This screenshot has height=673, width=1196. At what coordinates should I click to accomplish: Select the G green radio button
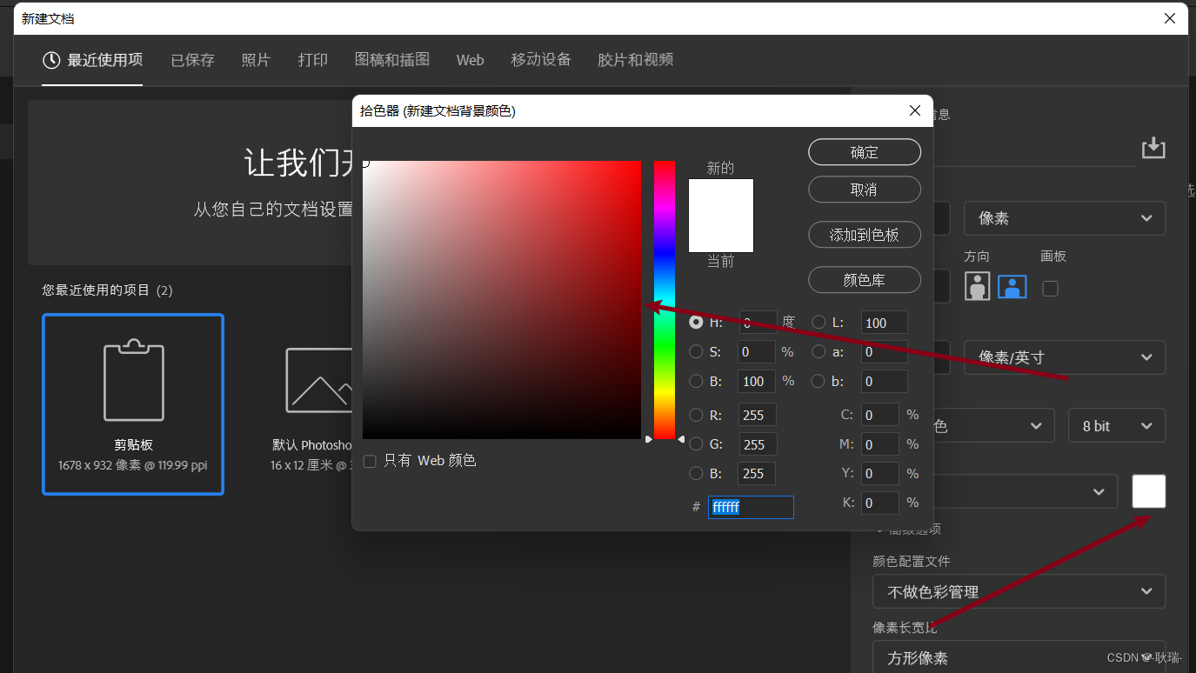696,444
